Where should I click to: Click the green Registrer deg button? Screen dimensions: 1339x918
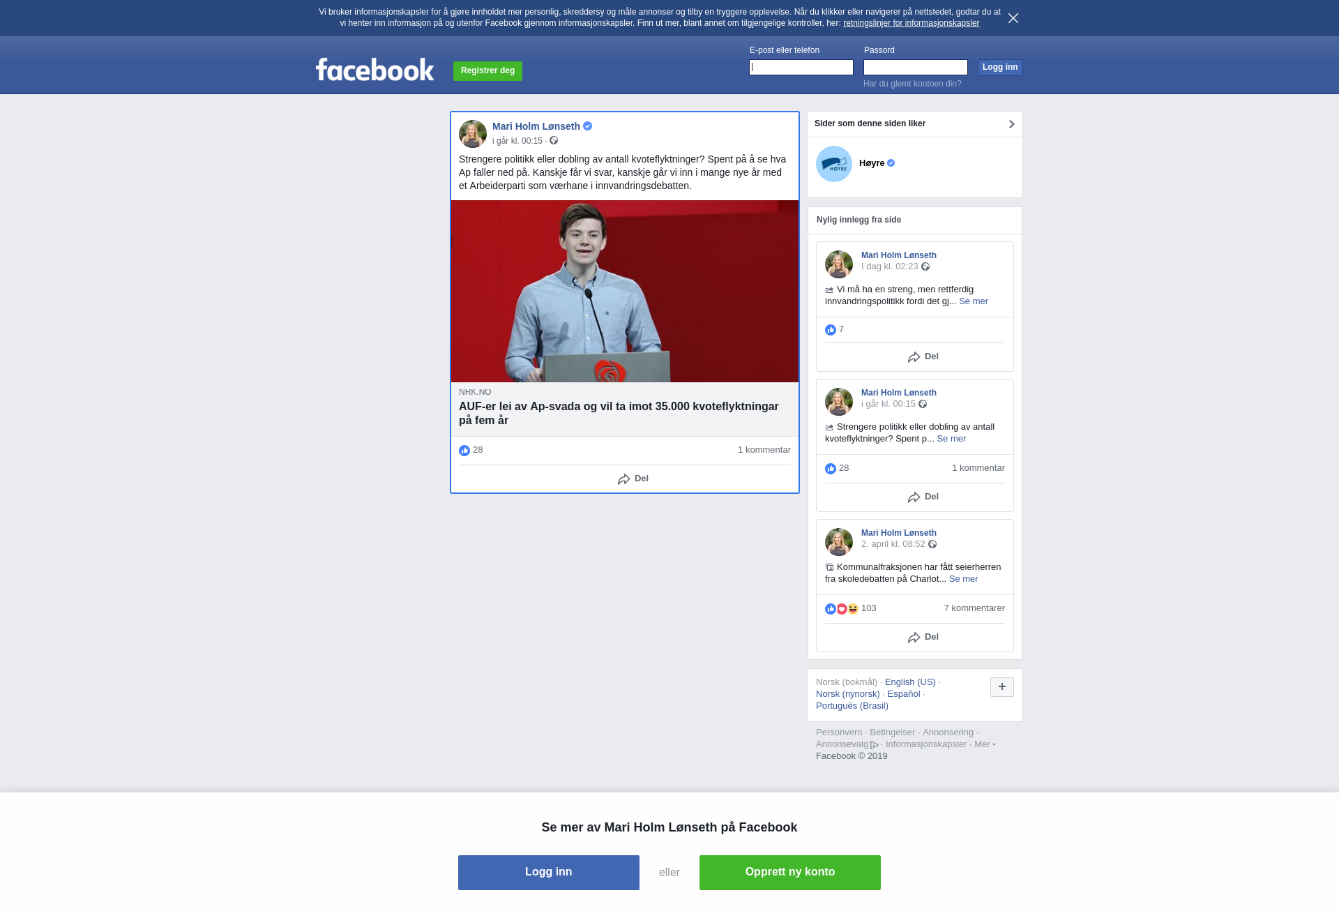click(487, 70)
